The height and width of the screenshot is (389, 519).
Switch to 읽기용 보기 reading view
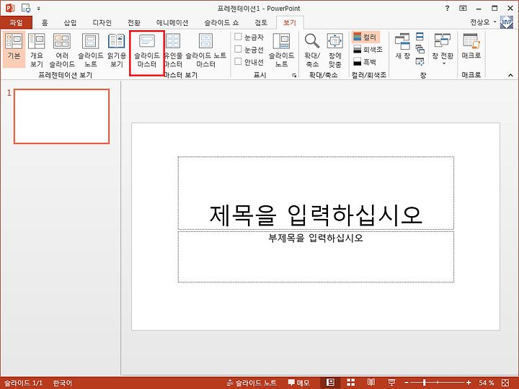pos(117,50)
